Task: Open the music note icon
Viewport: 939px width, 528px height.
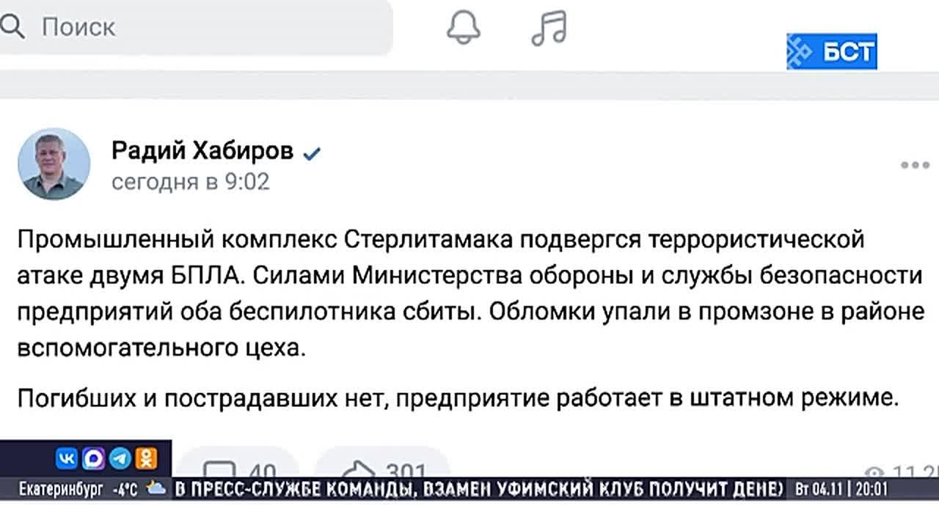Action: [549, 28]
